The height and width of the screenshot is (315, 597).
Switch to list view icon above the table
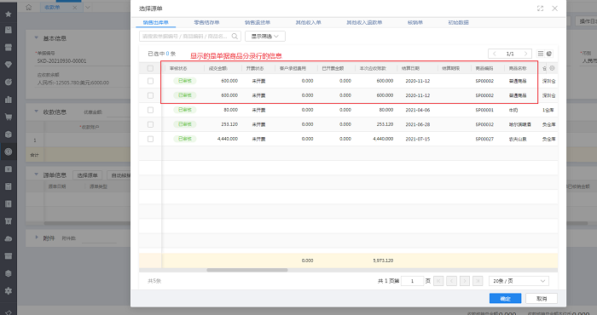point(540,54)
